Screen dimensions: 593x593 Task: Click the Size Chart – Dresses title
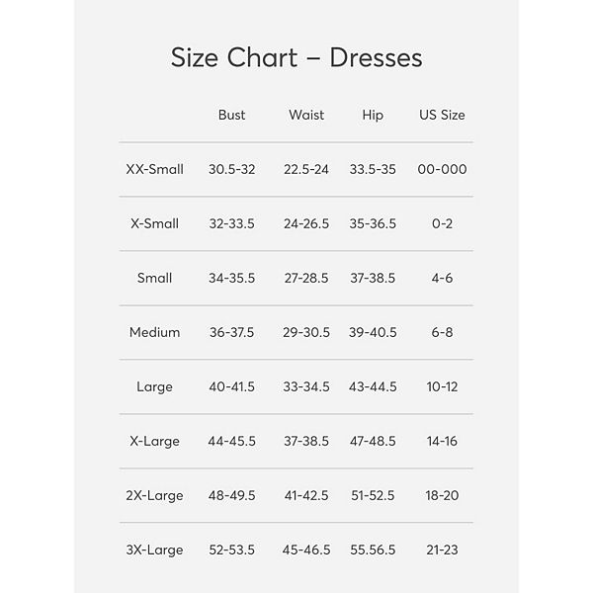tap(296, 57)
